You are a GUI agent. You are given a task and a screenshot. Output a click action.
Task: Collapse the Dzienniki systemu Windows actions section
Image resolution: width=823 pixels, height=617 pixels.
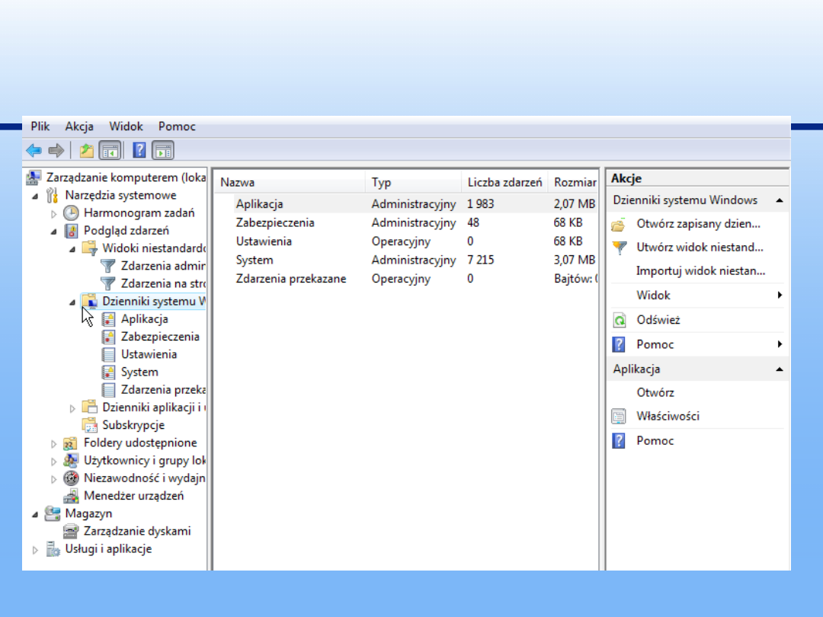click(x=779, y=200)
